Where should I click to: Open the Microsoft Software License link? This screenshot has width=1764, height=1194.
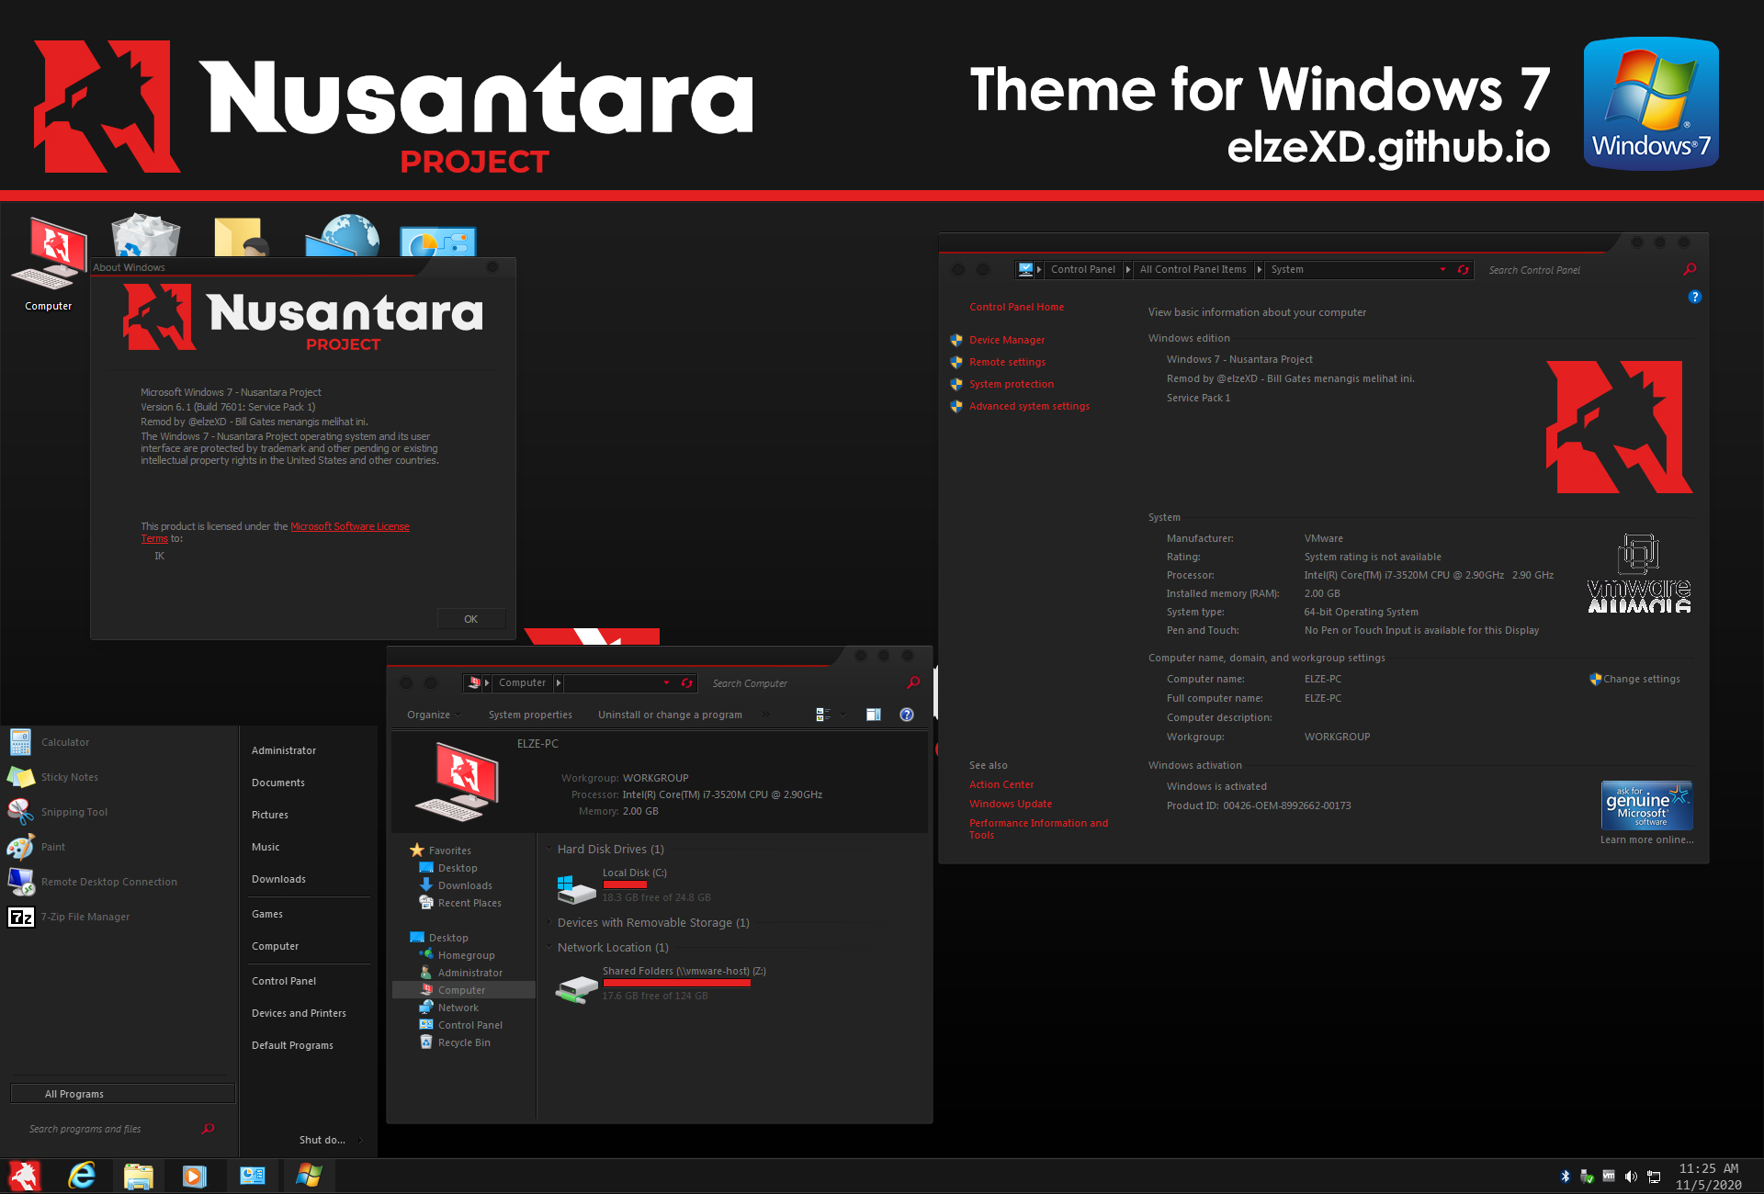click(x=350, y=526)
